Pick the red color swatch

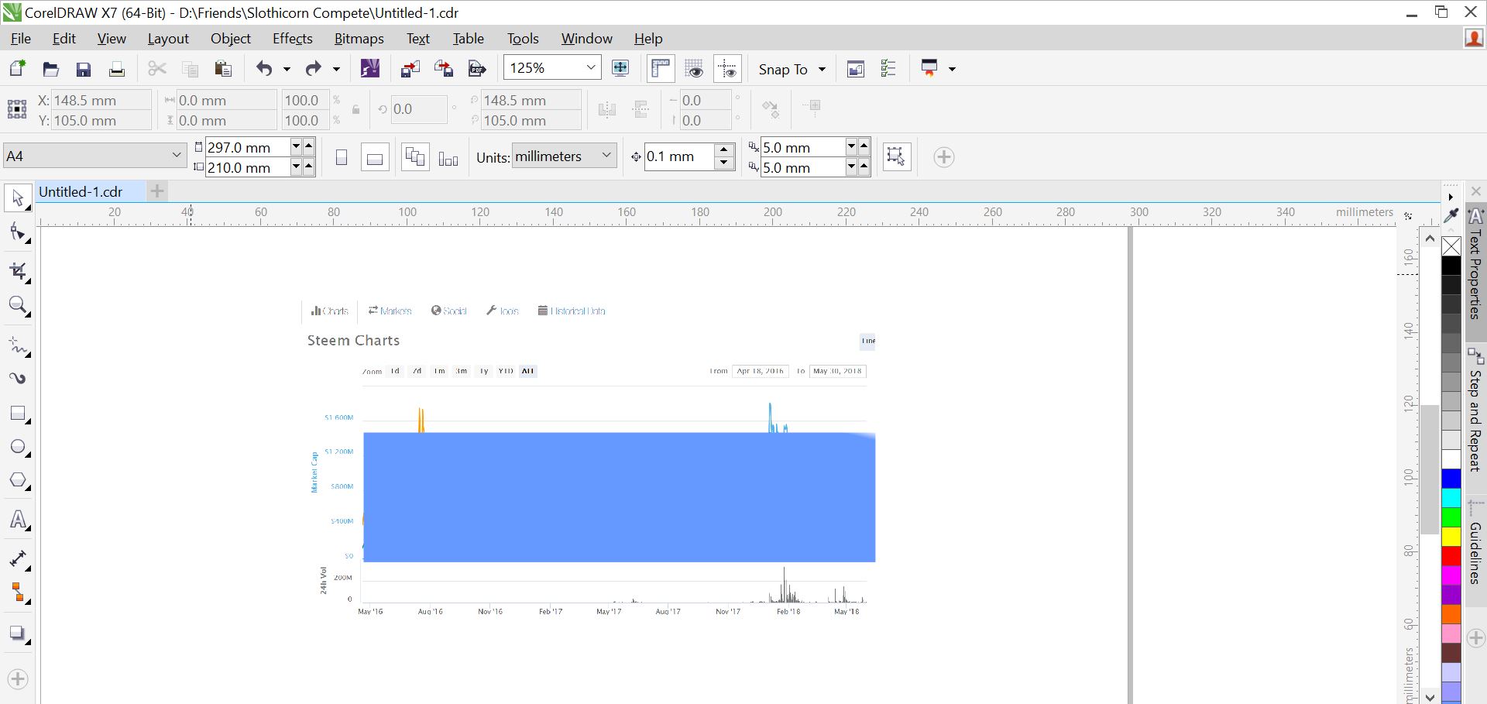(x=1451, y=556)
